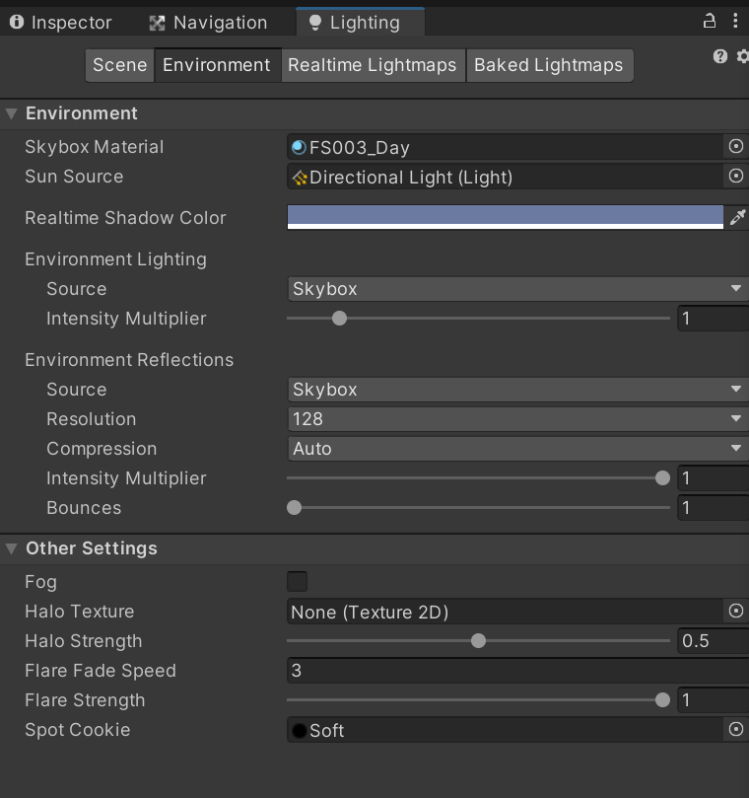Screen dimensions: 749x798
Task: Click the Reflections Intensity Multiplier slider handle
Action: pyautogui.click(x=662, y=477)
